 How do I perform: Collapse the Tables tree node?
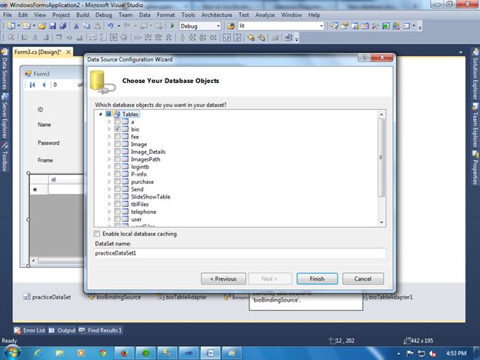click(x=101, y=114)
